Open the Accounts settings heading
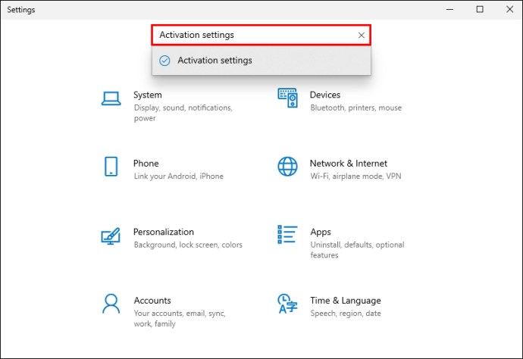This screenshot has width=523, height=359. [152, 301]
